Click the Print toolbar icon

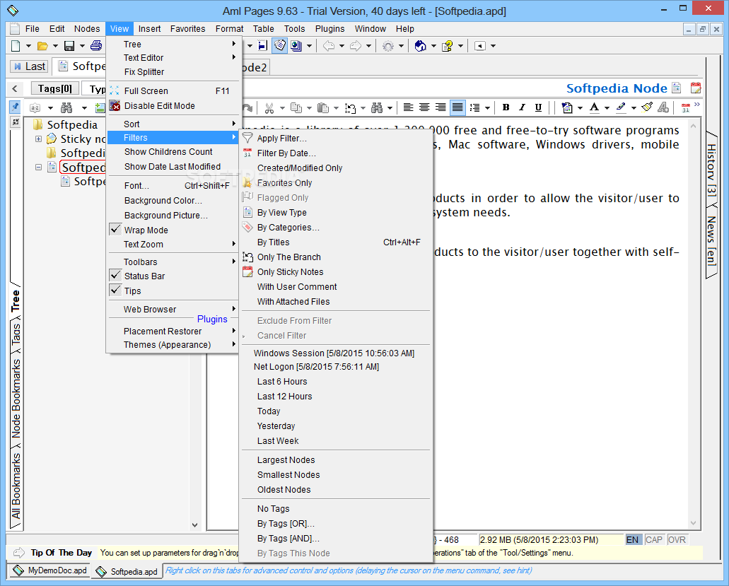95,45
